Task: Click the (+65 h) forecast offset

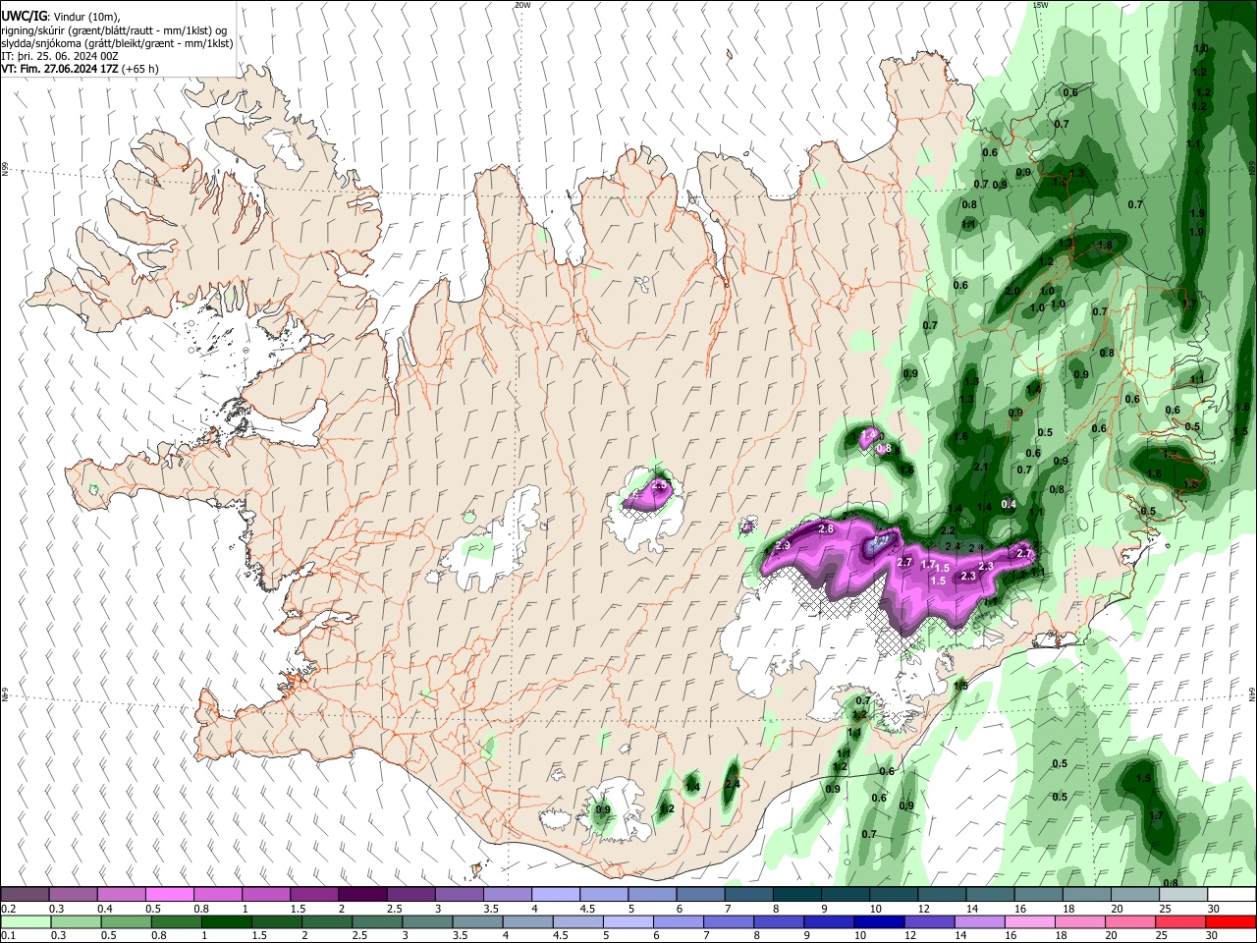Action: pos(141,69)
